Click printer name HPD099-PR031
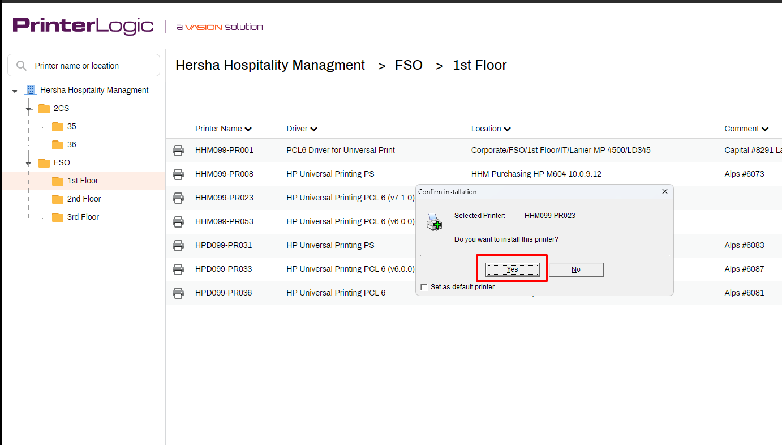The image size is (782, 445). pos(224,245)
